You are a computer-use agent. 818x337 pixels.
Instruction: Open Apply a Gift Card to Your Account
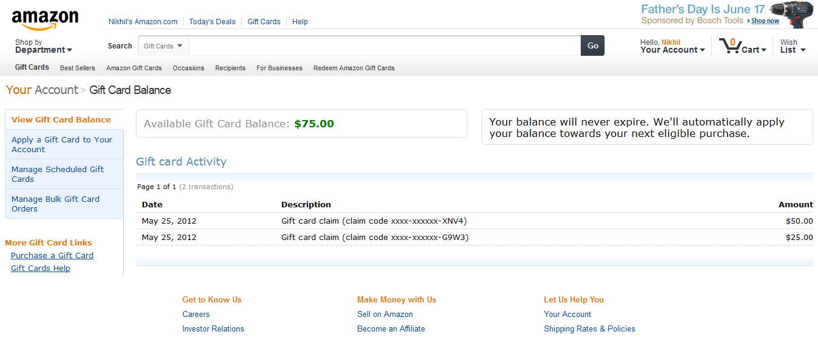pyautogui.click(x=64, y=144)
